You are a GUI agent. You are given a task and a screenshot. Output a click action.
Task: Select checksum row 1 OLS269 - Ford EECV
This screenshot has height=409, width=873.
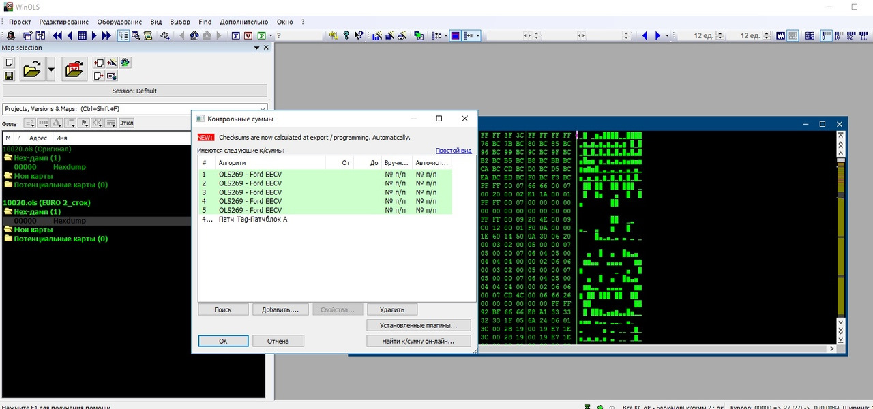click(325, 174)
